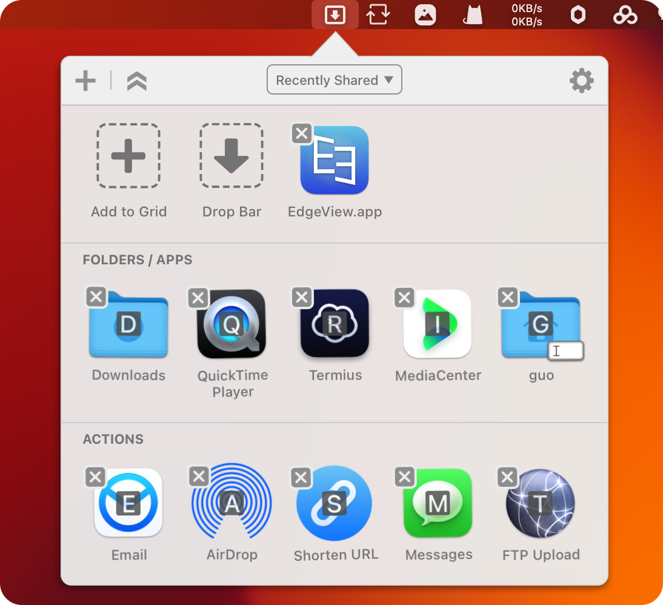663x605 pixels.
Task: Click the three-circle cloud menu bar icon
Action: (x=625, y=15)
